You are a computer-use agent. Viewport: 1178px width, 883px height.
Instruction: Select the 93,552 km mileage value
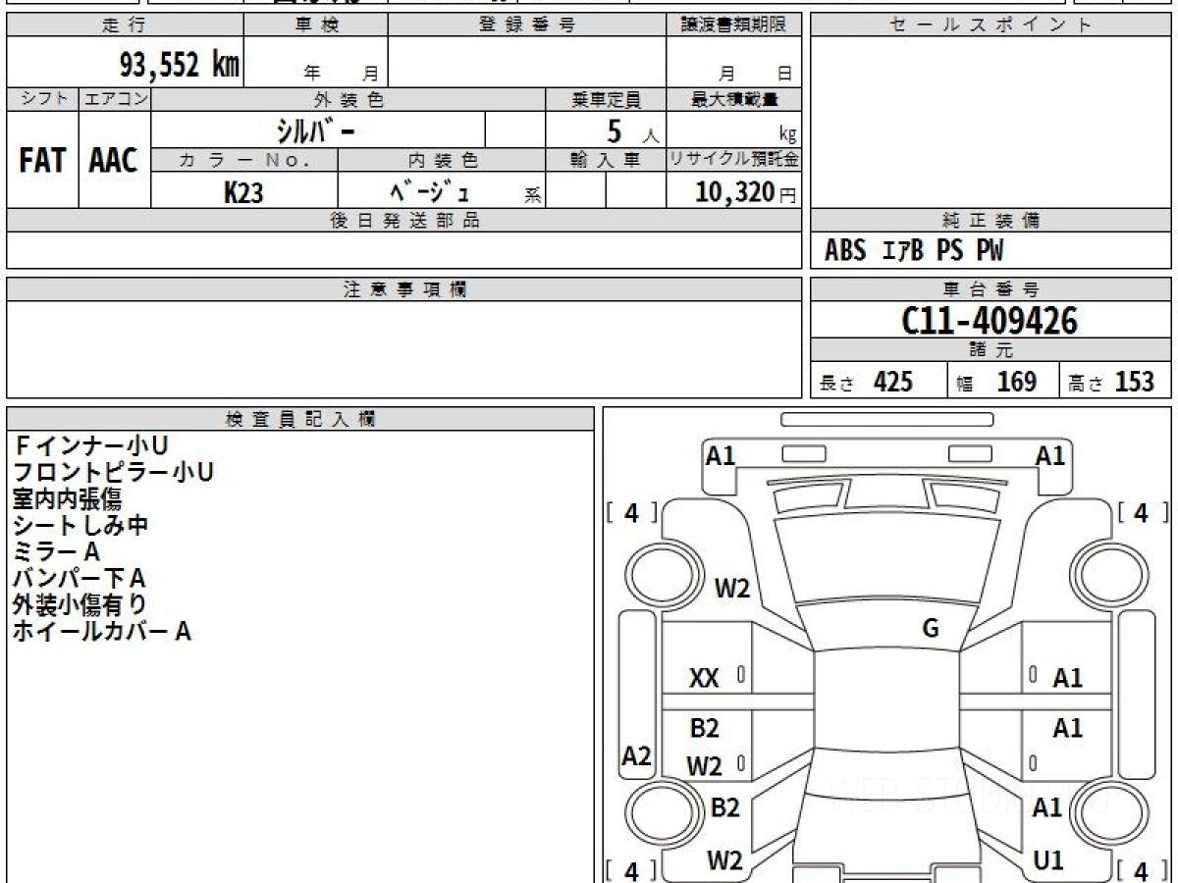point(179,64)
